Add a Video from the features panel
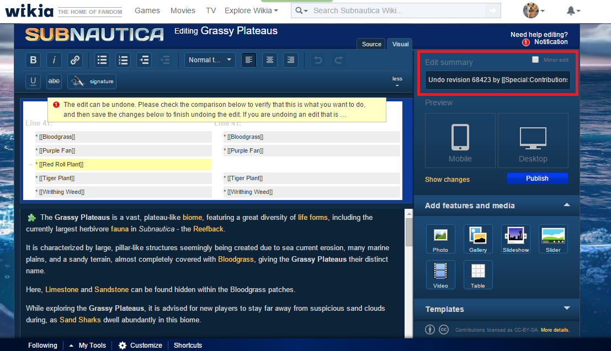This screenshot has height=351, width=611. point(440,275)
